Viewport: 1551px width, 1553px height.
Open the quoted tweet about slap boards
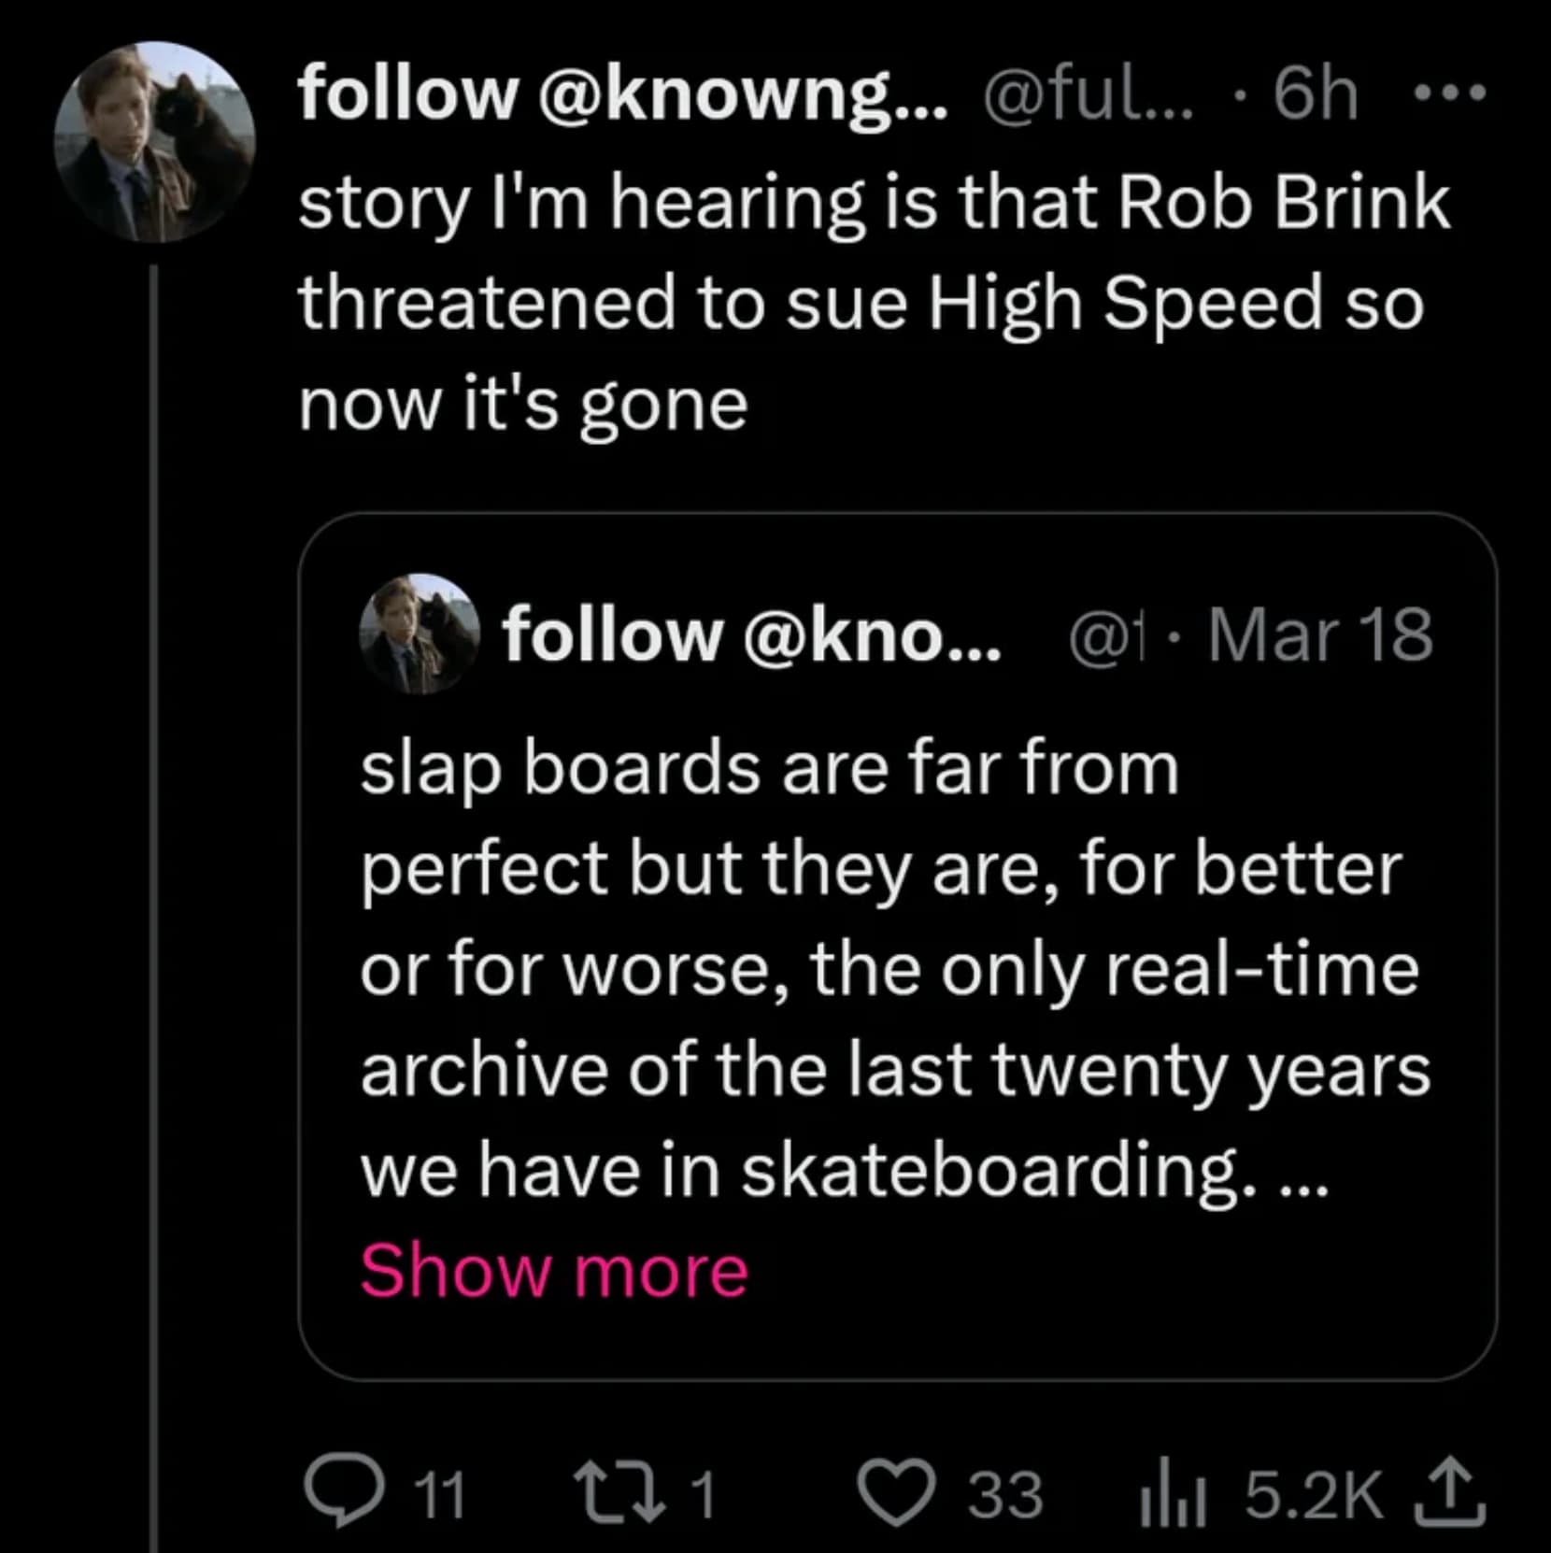(895, 967)
